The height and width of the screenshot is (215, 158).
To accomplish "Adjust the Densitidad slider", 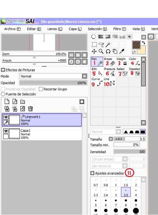I will tap(130, 152).
